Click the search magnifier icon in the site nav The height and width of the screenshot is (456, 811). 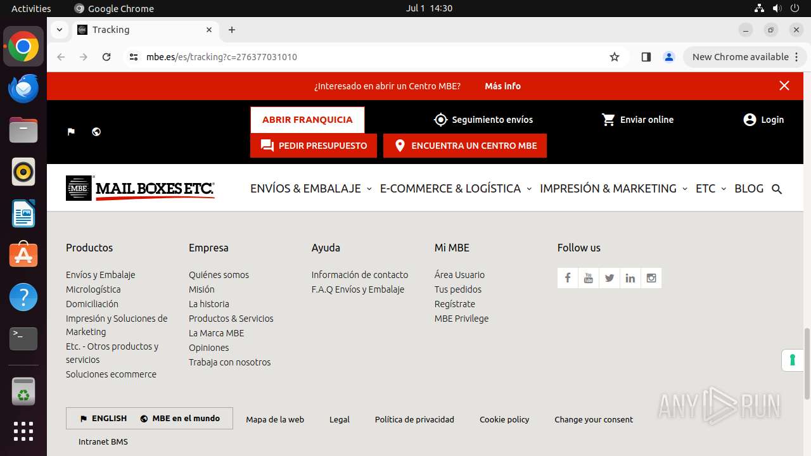pos(777,189)
